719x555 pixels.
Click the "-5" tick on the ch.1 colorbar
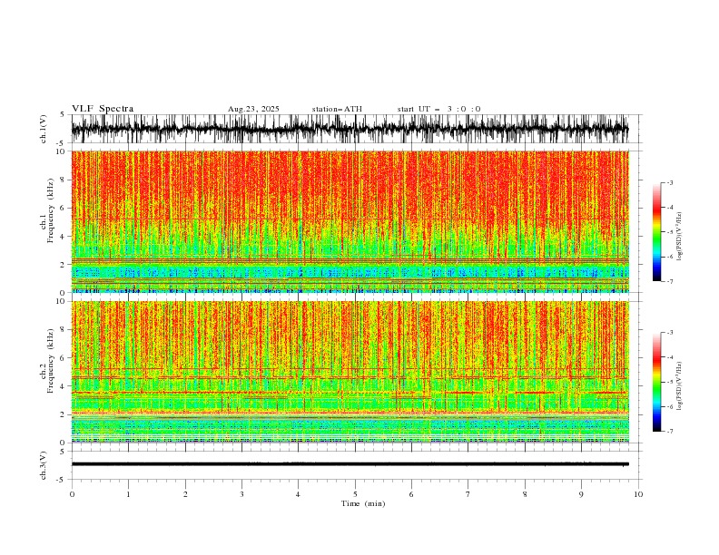[x=670, y=232]
